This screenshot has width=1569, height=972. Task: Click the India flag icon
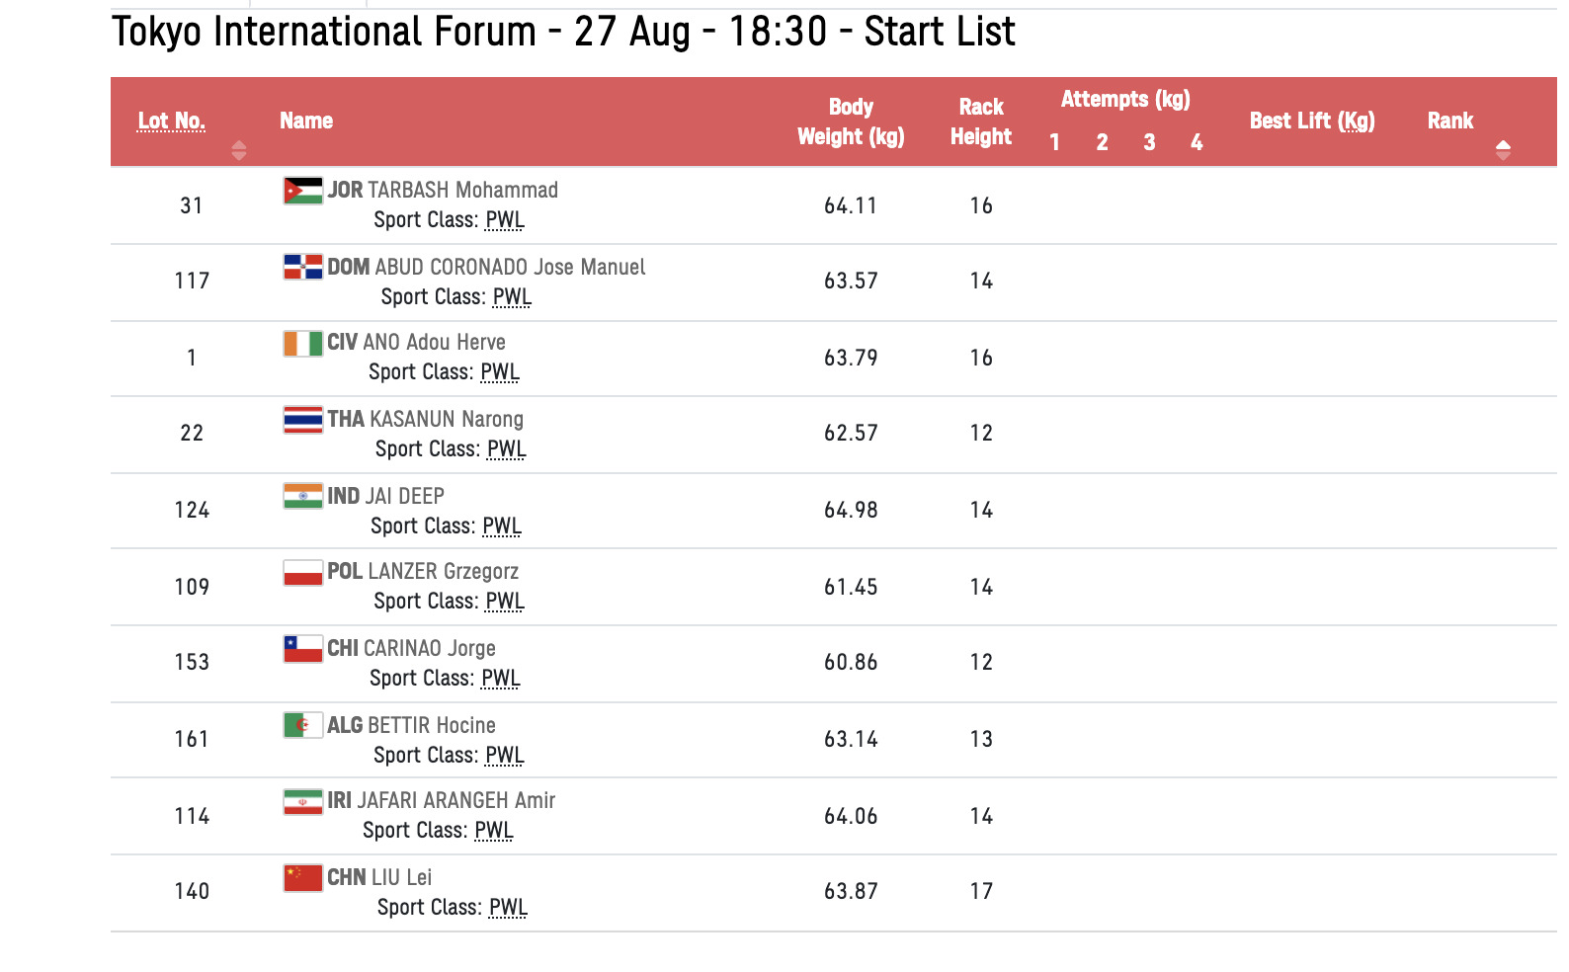tap(302, 496)
